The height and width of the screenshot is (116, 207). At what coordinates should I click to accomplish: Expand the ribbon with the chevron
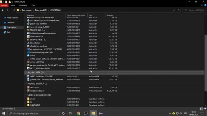tap(202, 5)
